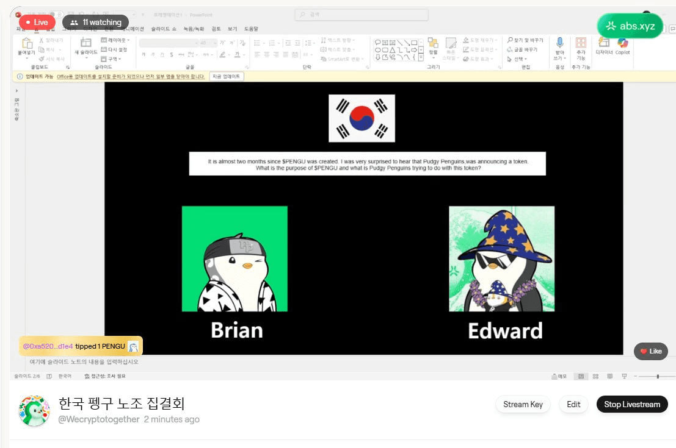This screenshot has width=676, height=448.
Task: Expand the Layout (레이아웃) dropdown
Action: click(x=115, y=40)
